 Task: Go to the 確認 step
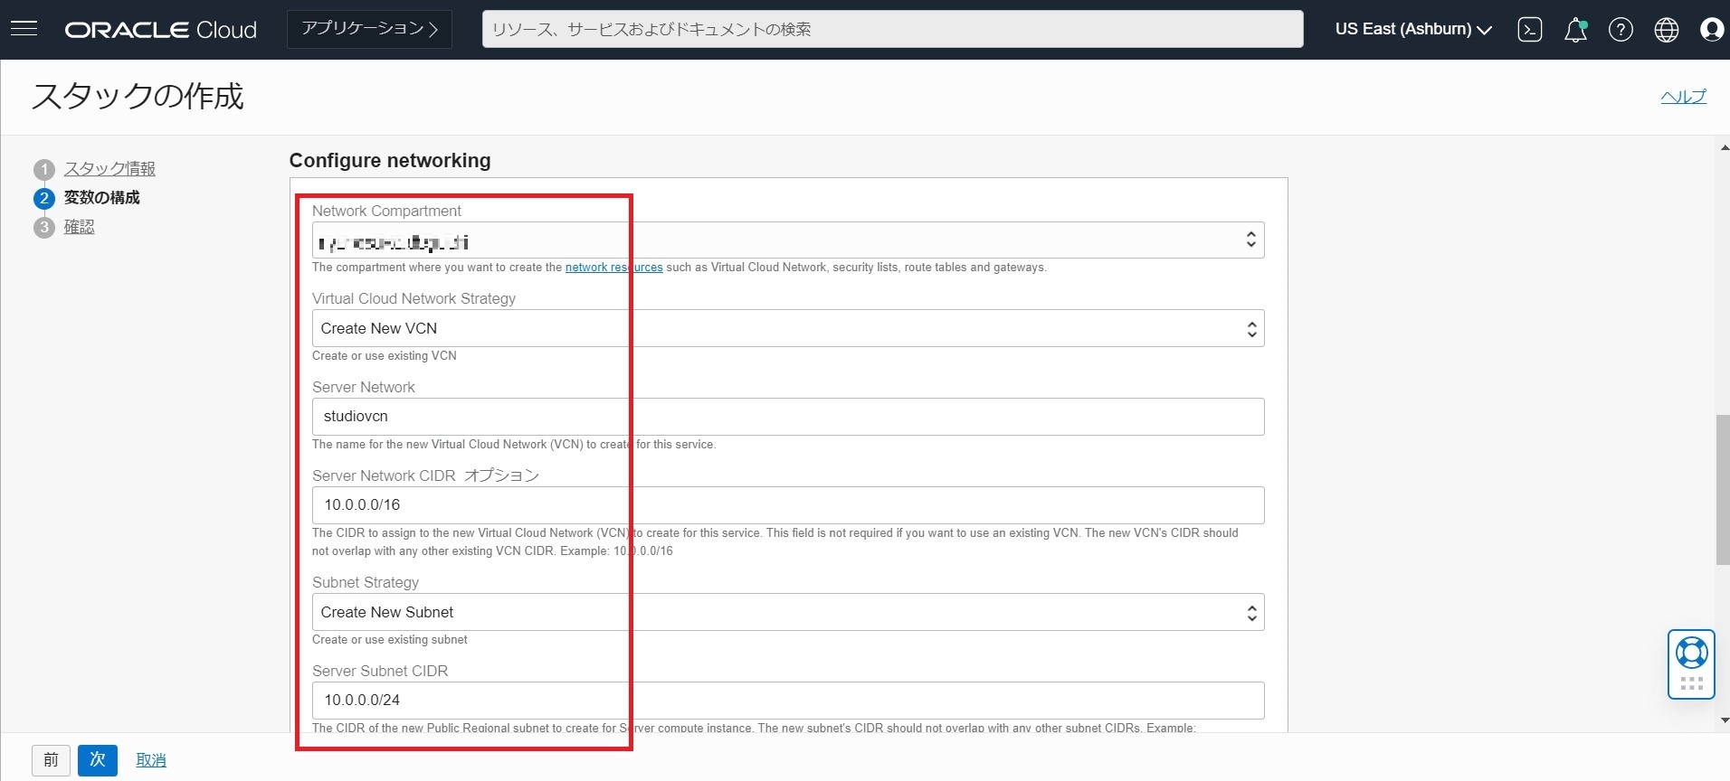click(79, 227)
